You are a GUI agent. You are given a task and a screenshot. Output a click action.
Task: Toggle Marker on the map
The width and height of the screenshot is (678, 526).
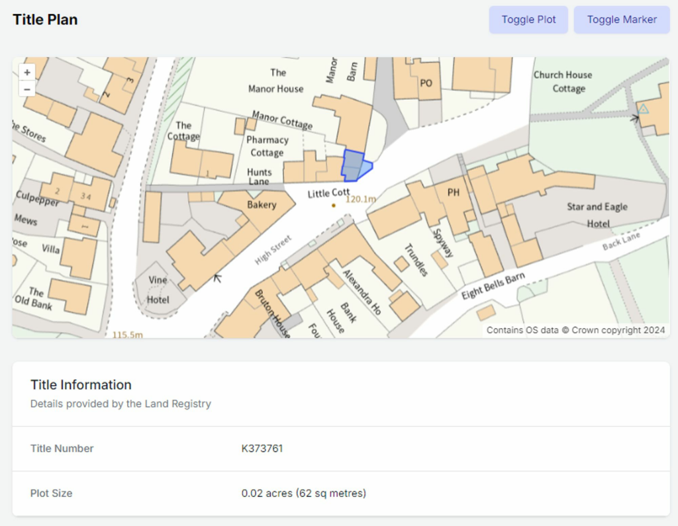coord(622,20)
